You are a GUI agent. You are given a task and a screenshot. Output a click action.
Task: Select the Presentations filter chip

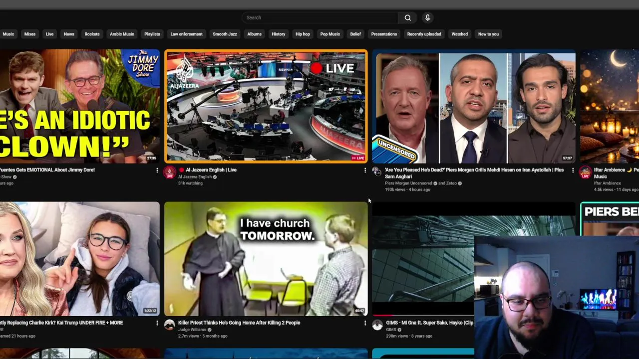click(384, 34)
